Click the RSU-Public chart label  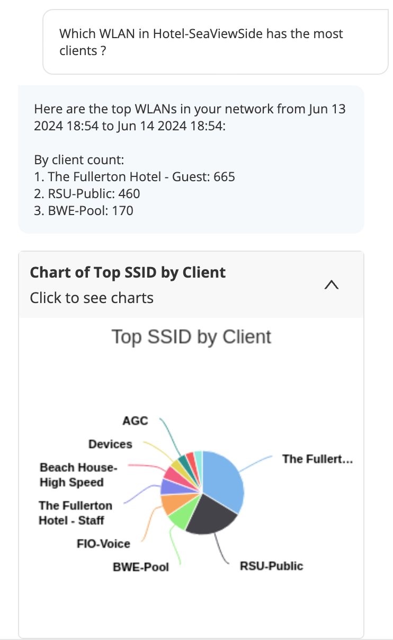[271, 566]
